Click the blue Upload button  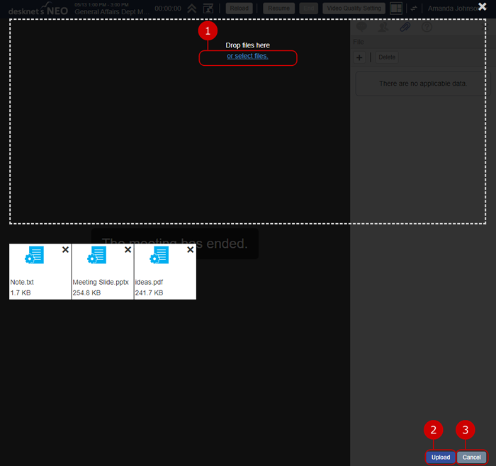440,458
